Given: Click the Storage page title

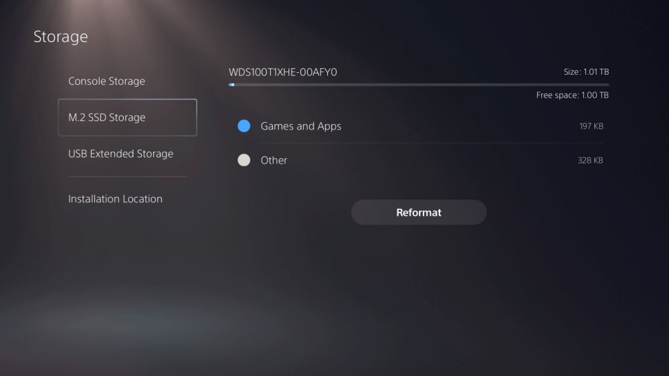Looking at the screenshot, I should tap(61, 37).
